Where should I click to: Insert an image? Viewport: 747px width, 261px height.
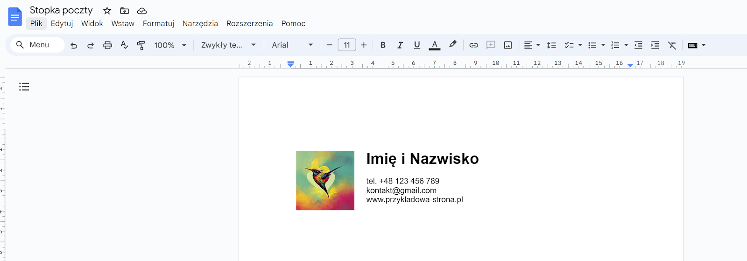[508, 45]
